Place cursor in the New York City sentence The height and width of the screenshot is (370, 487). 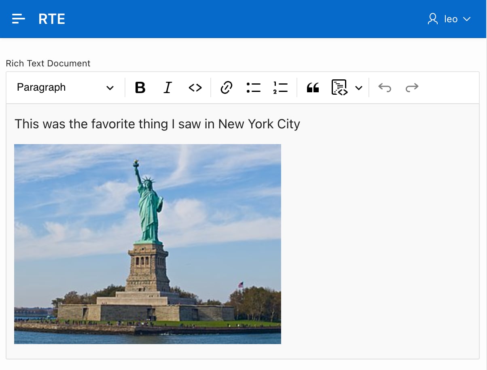coord(157,124)
